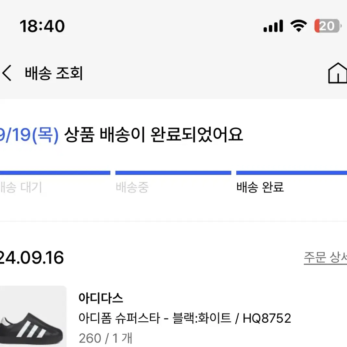Screen dimensions: 347x347
Task: Open the 주문 상세 link
Action: click(325, 258)
